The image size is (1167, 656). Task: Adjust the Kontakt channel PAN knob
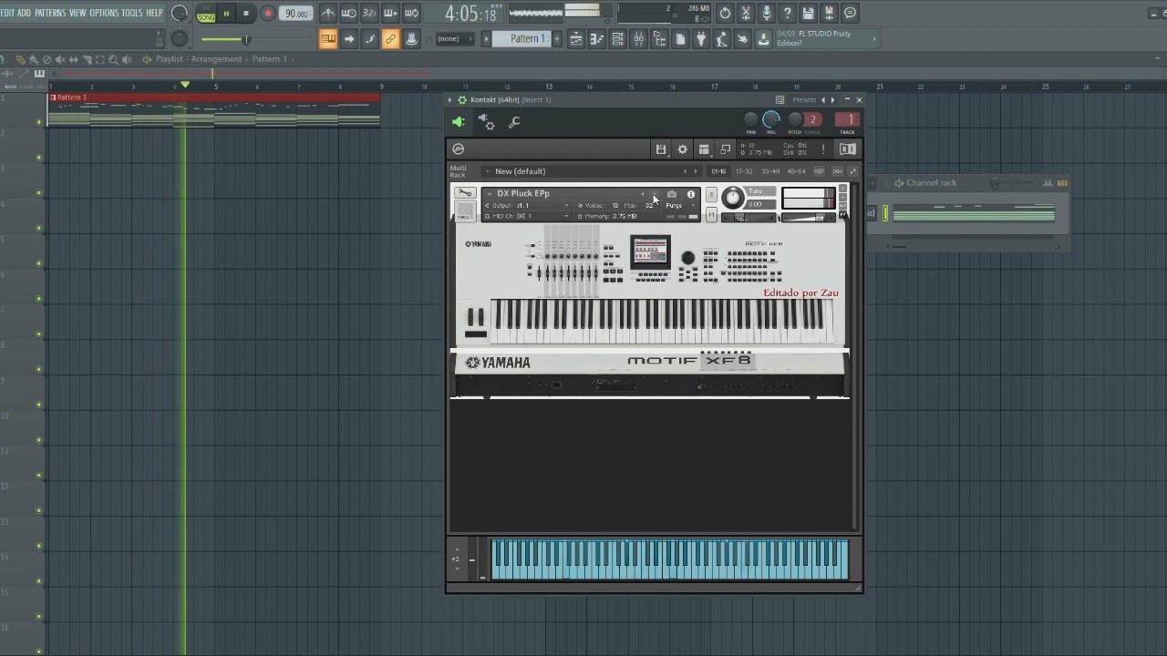[750, 119]
